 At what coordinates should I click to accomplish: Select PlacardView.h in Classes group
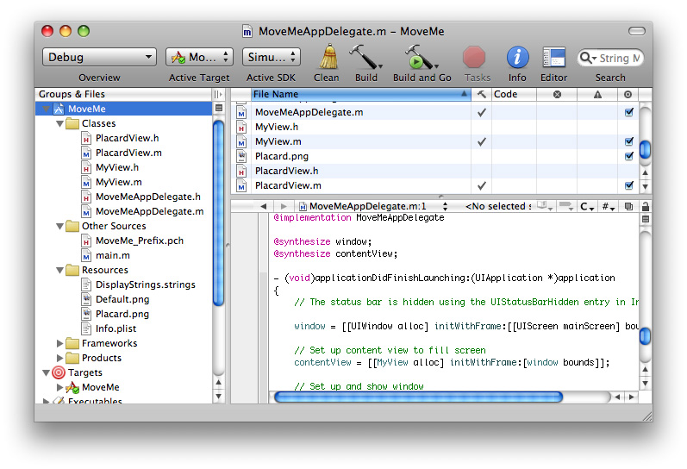tap(127, 139)
